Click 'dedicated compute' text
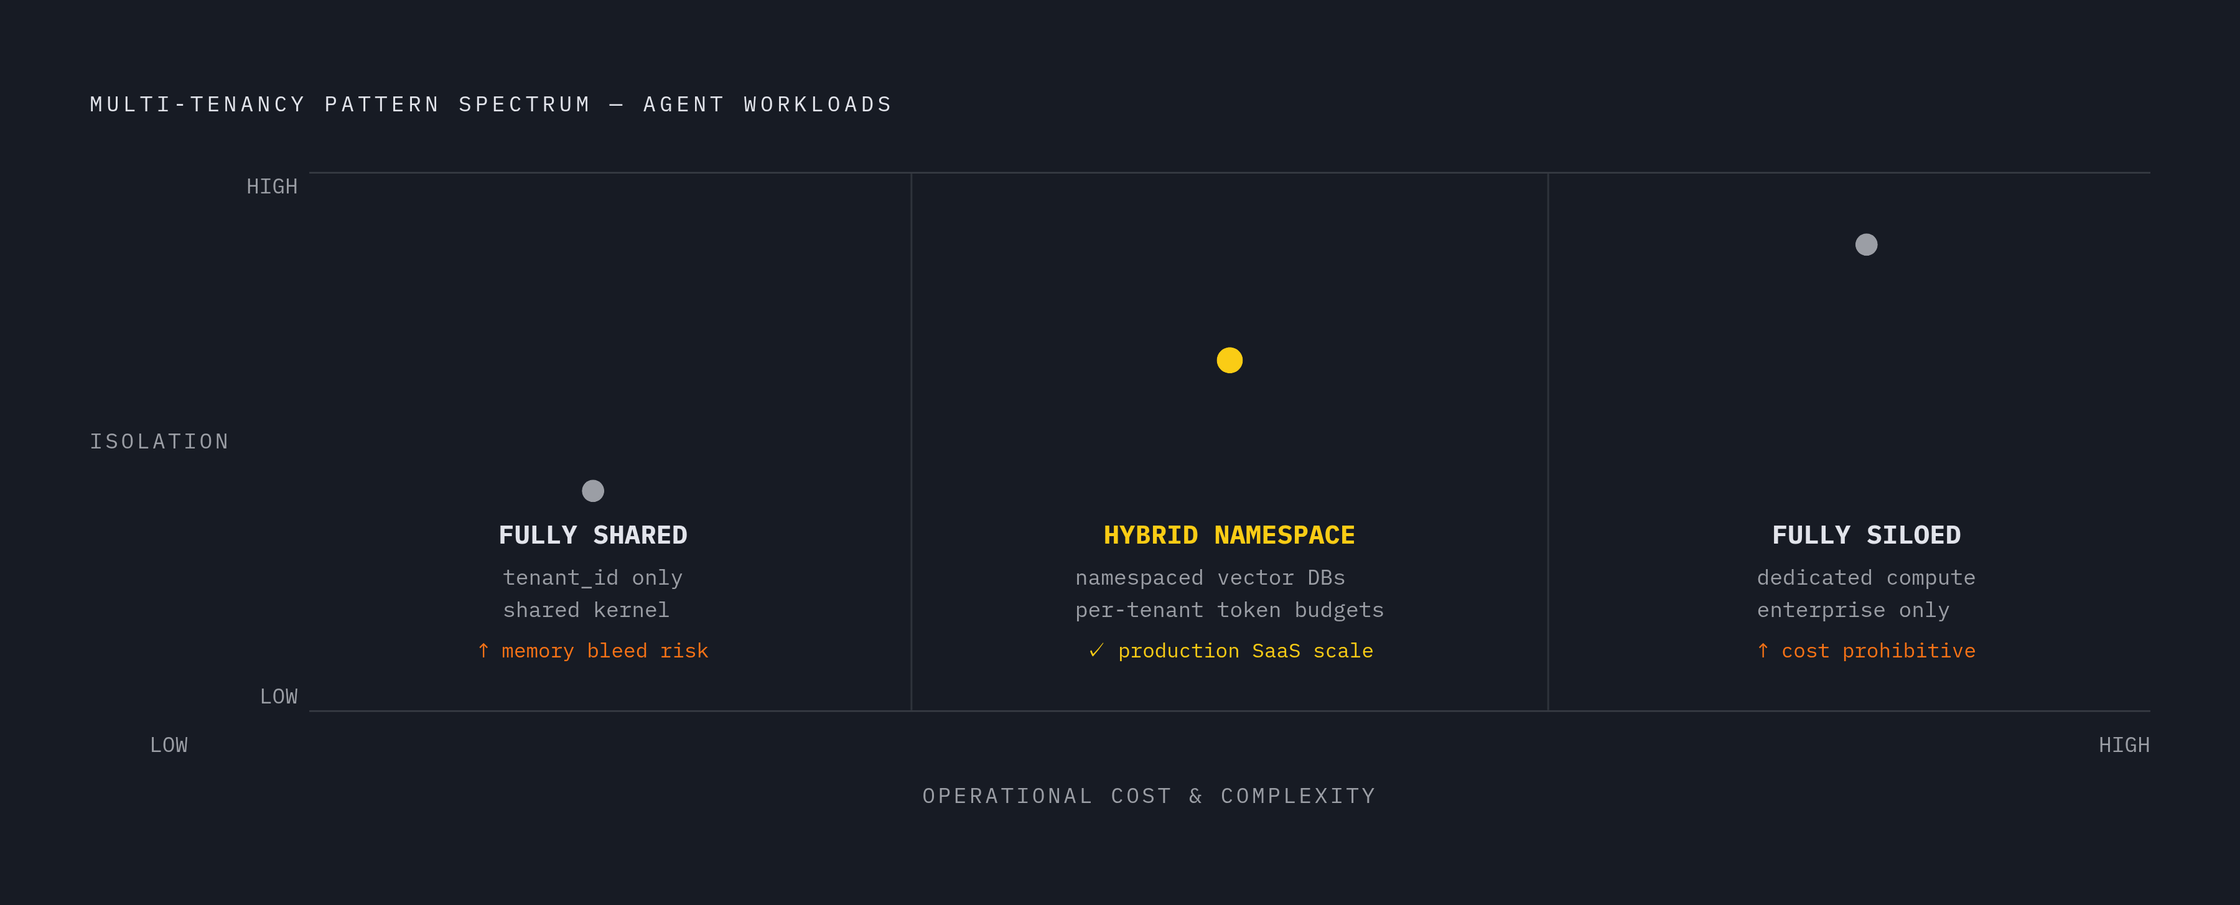Screen dimensions: 2240x905 click(1866, 577)
